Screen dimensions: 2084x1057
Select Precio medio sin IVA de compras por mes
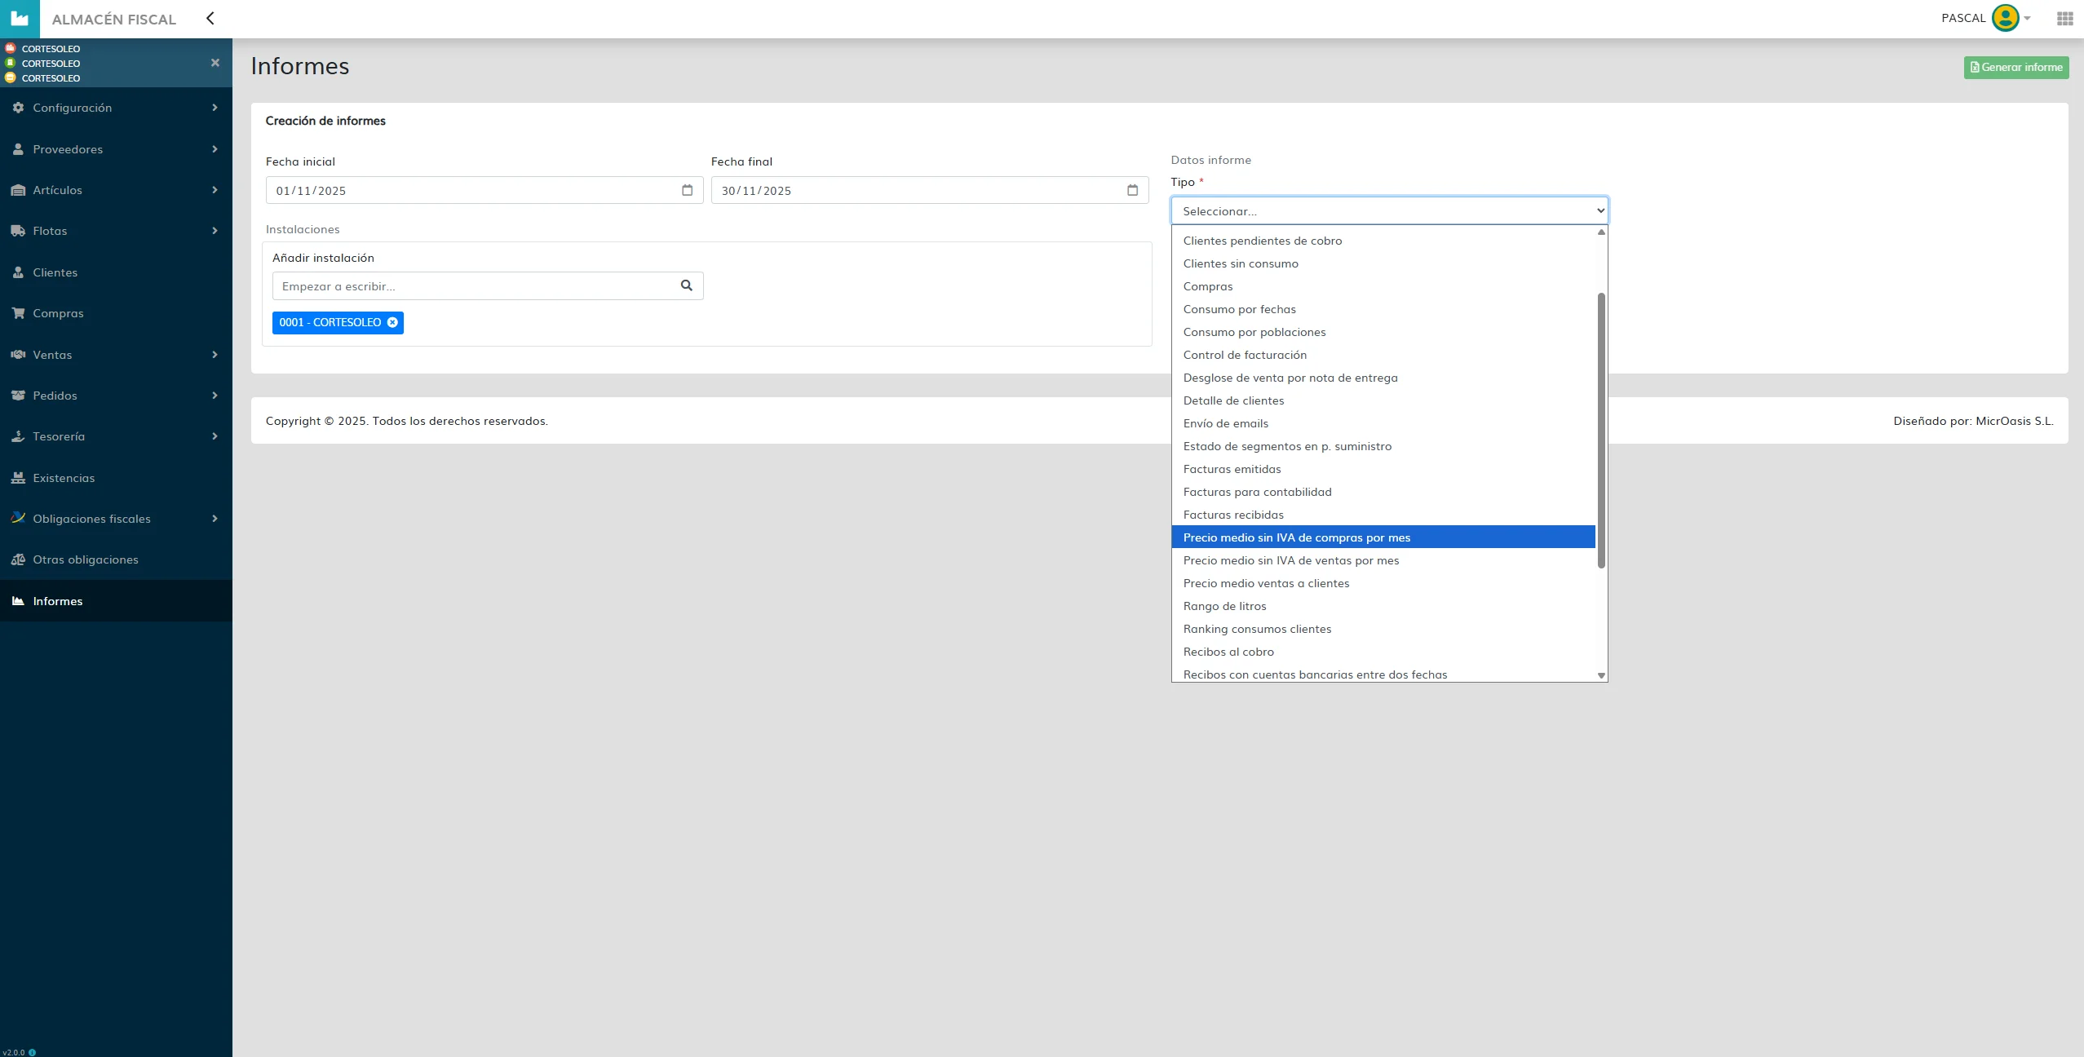[1383, 537]
